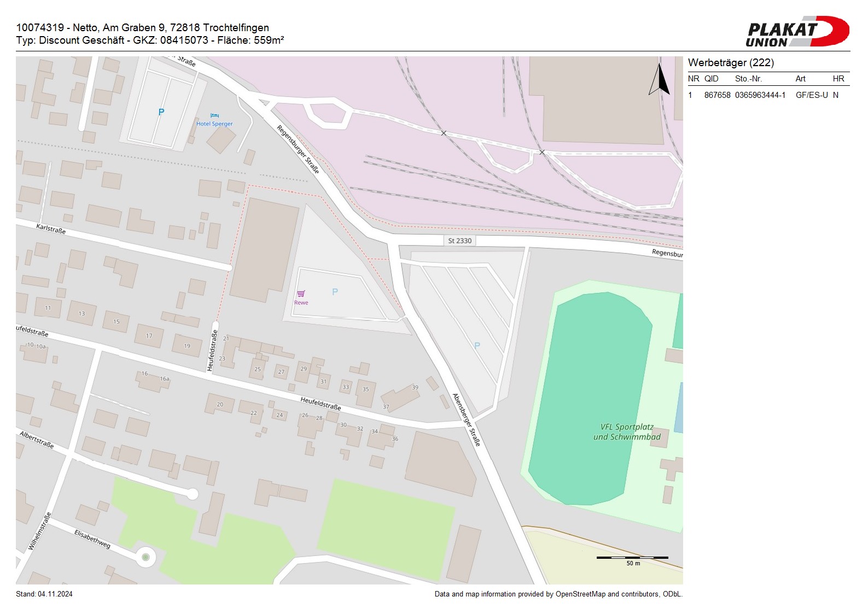This screenshot has width=868, height=614.
Task: Click the Plakat Union logo
Action: [797, 32]
